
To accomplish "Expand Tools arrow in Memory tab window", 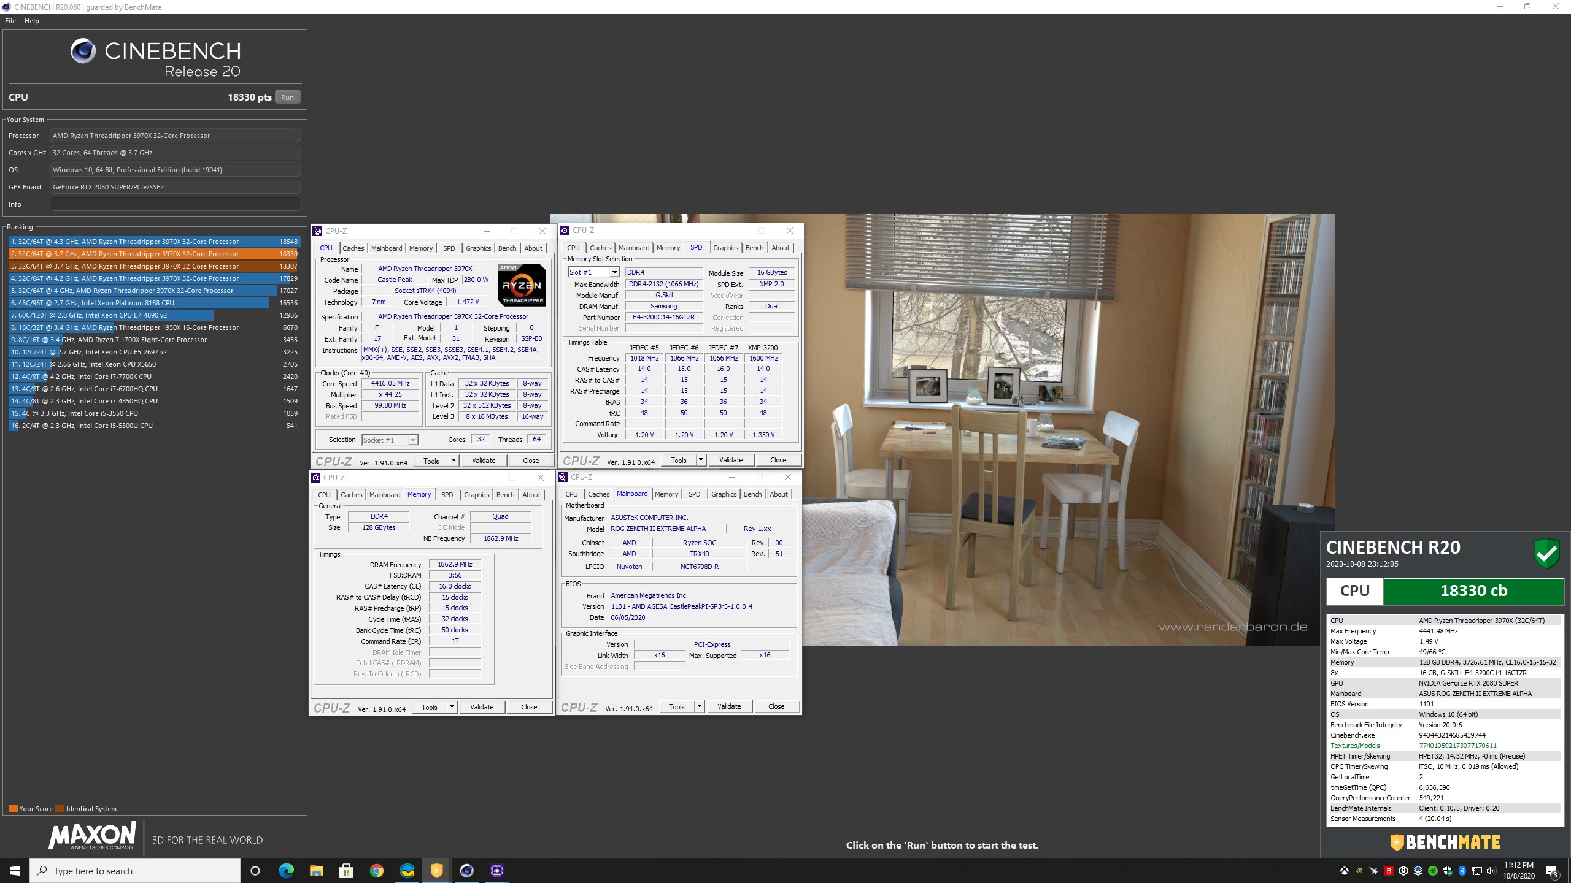I will point(452,706).
